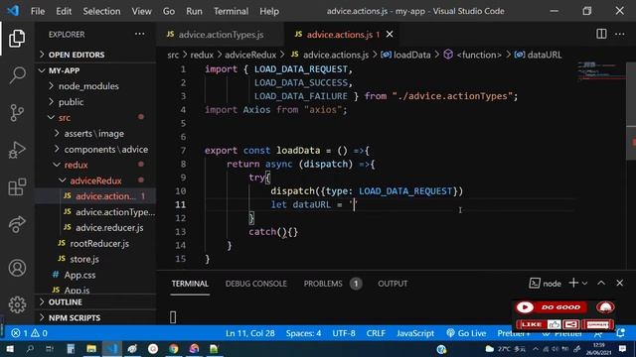
Task: Split the editor to the right
Action: point(601,34)
